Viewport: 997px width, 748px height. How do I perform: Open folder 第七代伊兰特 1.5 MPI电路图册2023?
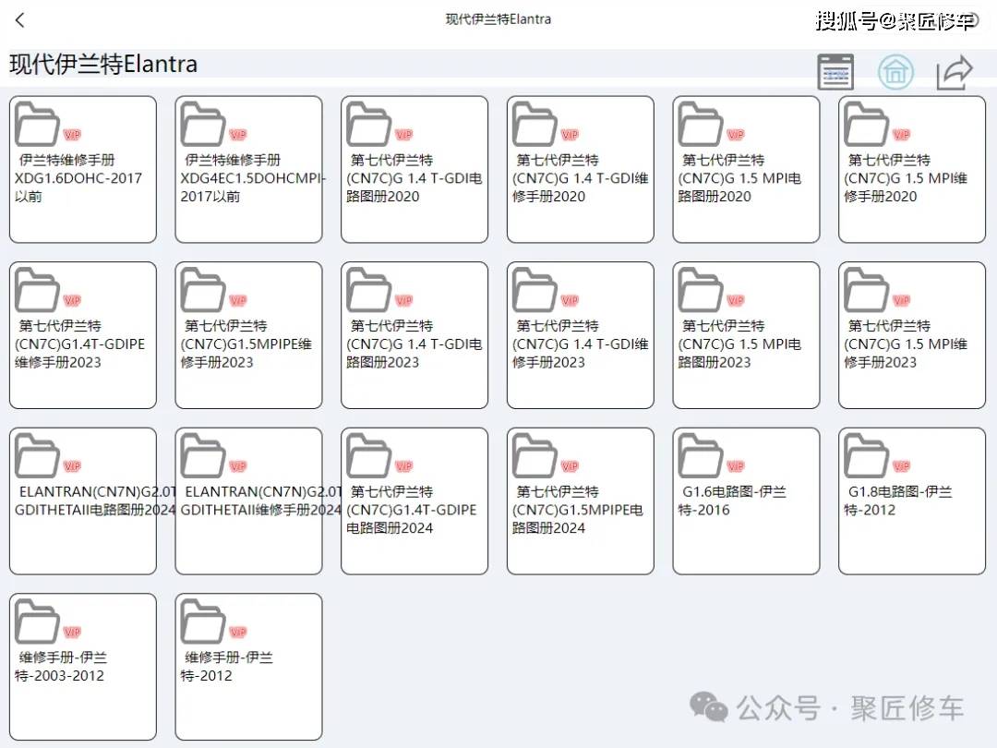[747, 335]
